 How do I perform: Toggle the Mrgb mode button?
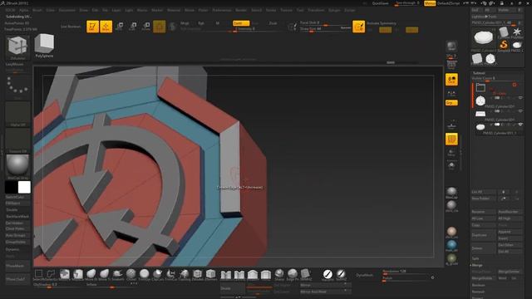click(185, 23)
